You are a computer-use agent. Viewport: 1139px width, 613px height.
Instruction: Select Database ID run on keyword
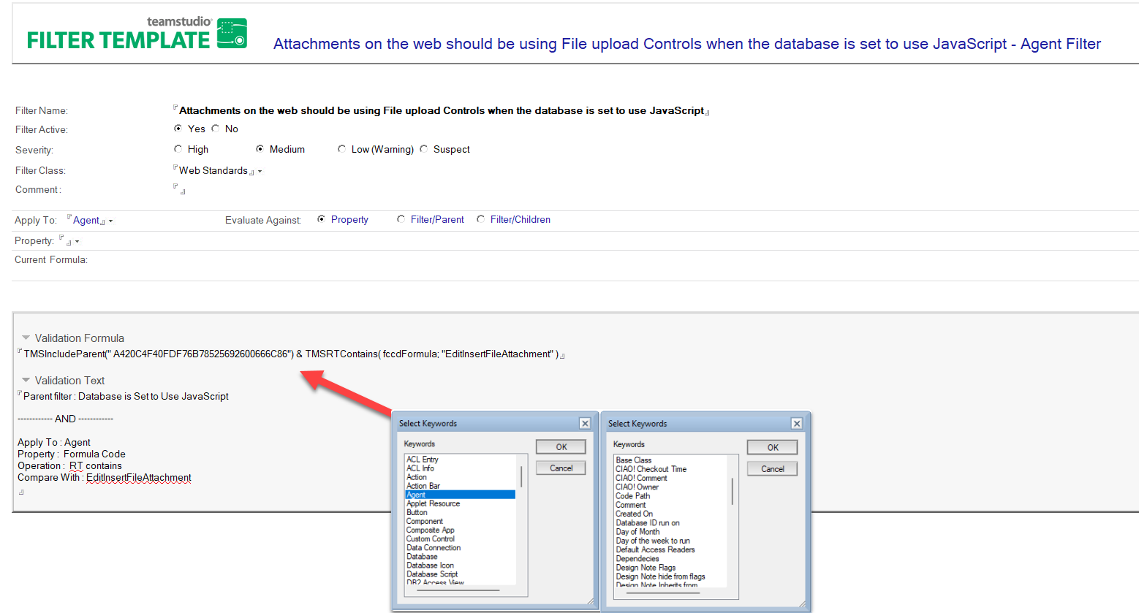(x=647, y=523)
